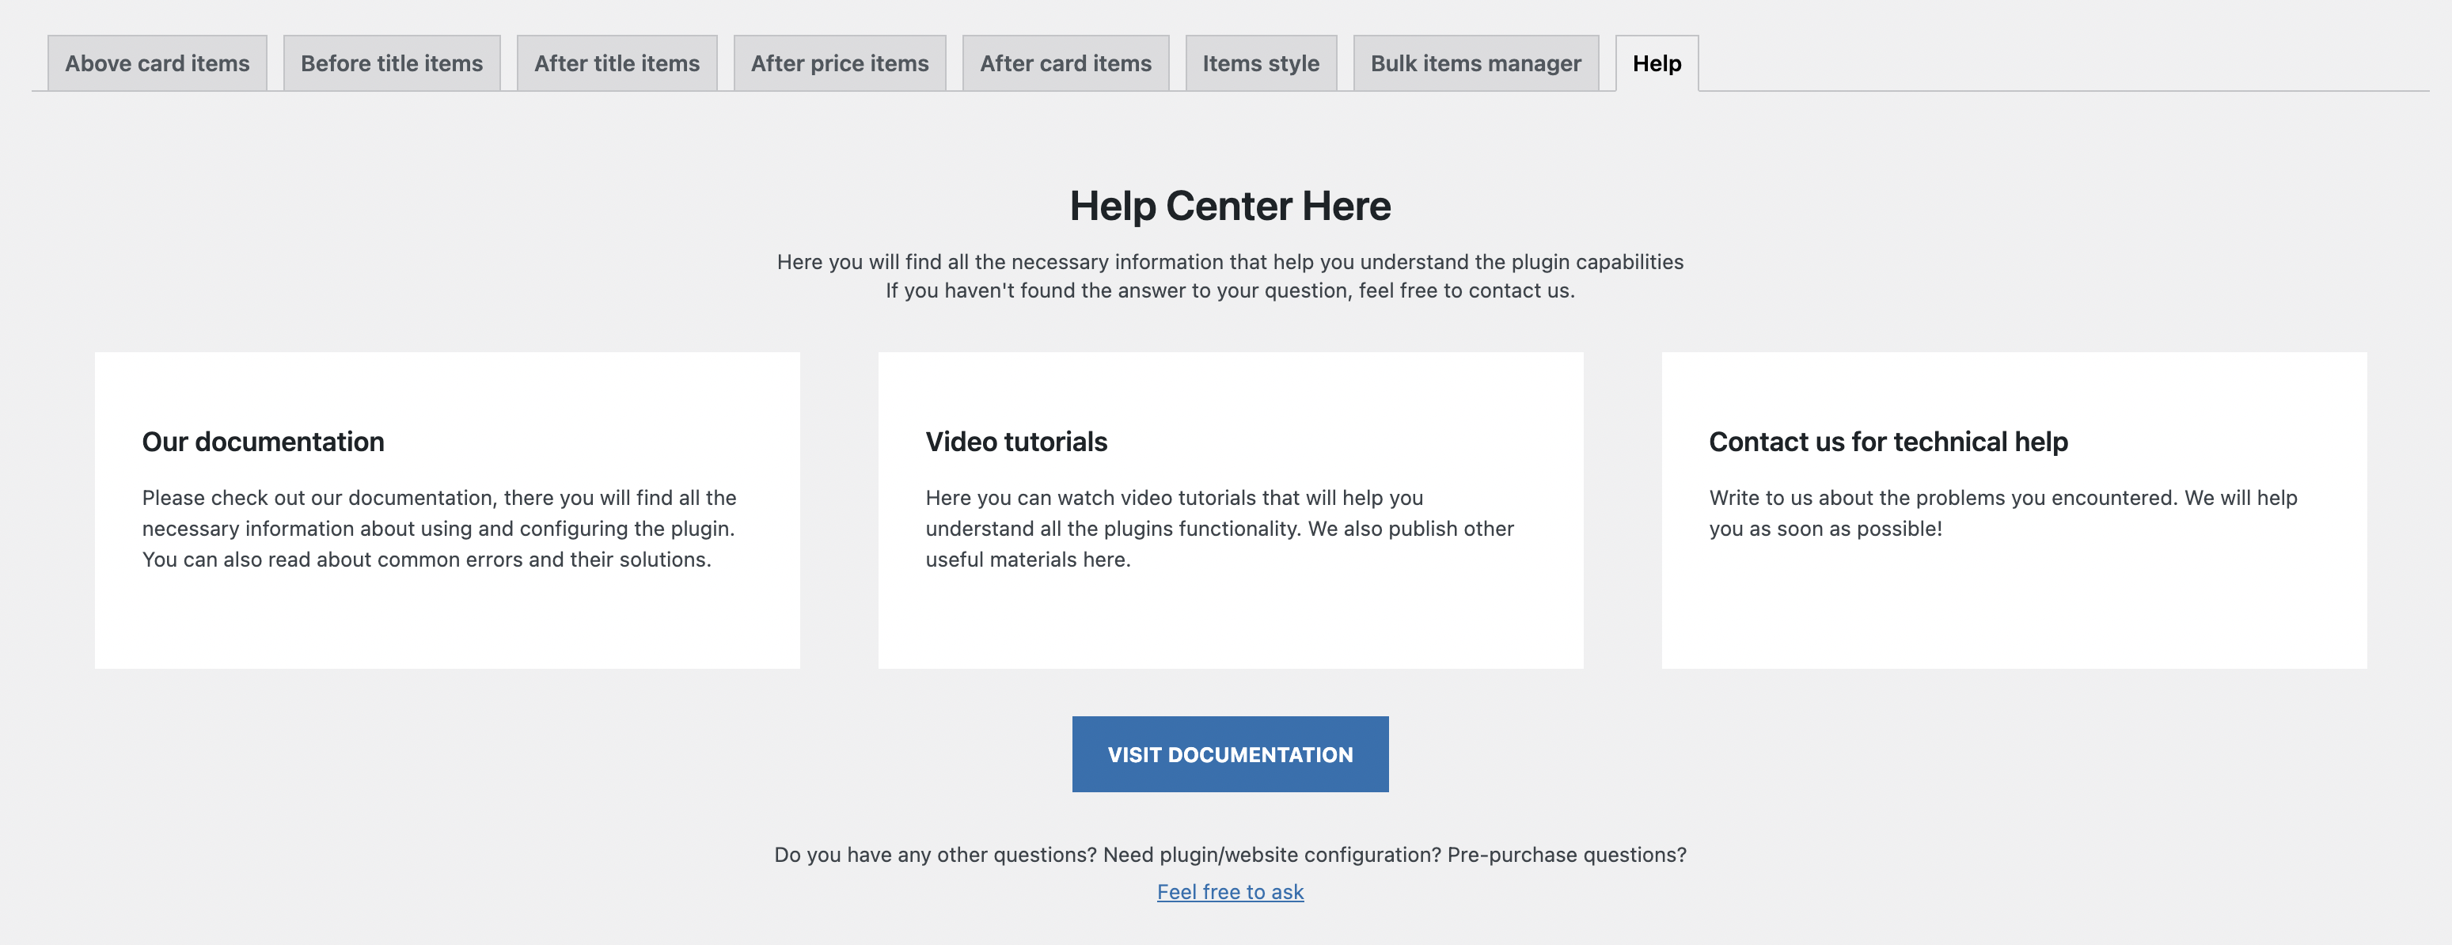Click the contact card description text

pyautogui.click(x=2002, y=513)
